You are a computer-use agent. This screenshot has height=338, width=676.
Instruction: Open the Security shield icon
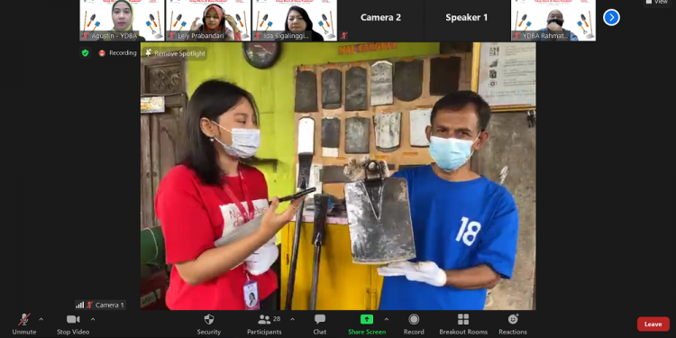point(209,319)
